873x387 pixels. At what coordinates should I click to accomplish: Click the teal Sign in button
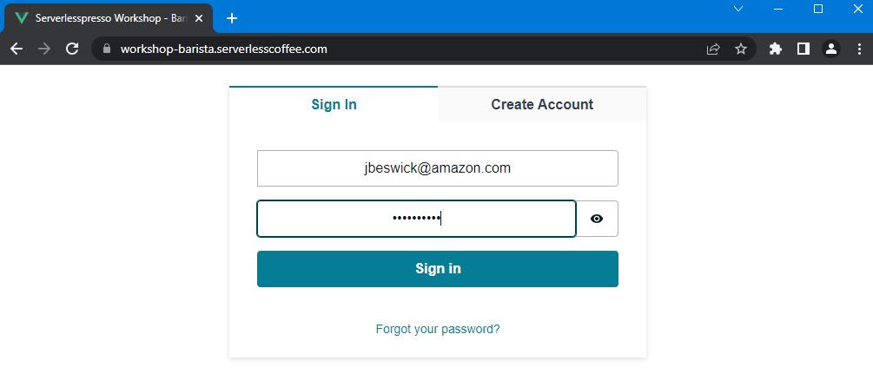coord(438,269)
